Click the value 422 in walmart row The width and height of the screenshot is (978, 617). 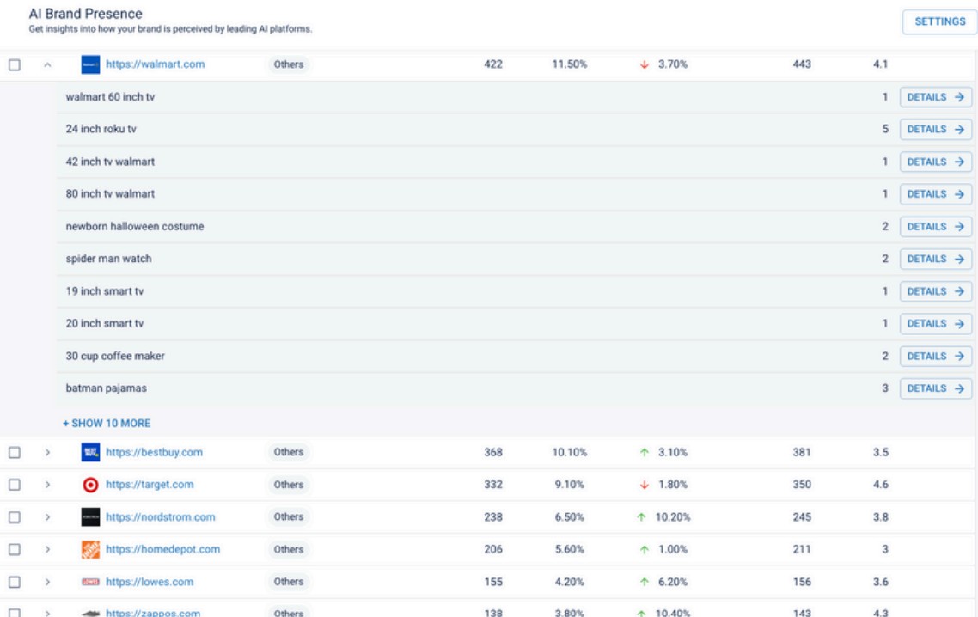click(493, 64)
